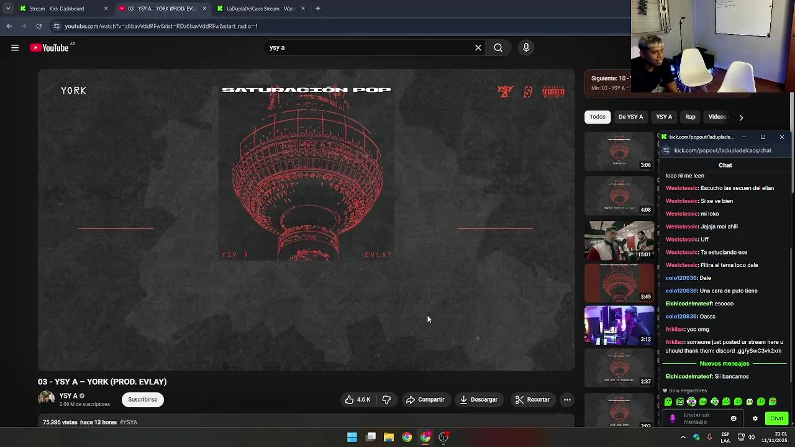This screenshot has height=447, width=795.
Task: Open the browser tab search dropdown
Action: tap(7, 9)
